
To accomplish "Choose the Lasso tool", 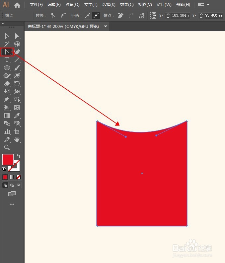I will point(17,44).
